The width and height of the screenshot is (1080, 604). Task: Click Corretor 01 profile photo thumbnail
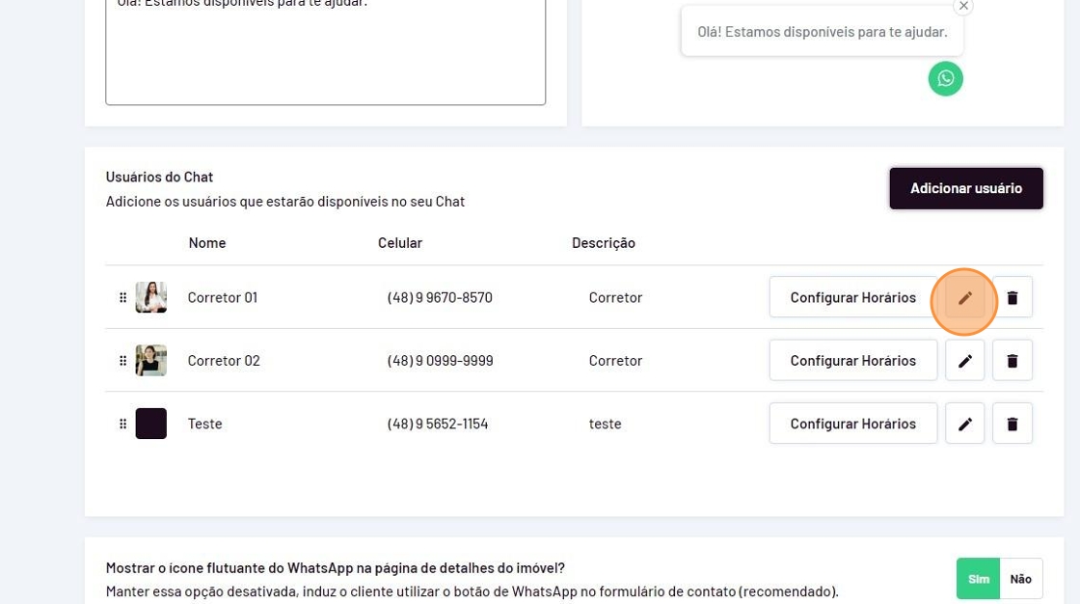pos(151,298)
